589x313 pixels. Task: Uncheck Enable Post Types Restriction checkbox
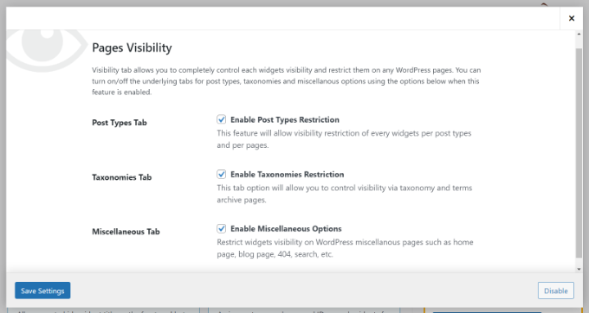click(x=221, y=119)
